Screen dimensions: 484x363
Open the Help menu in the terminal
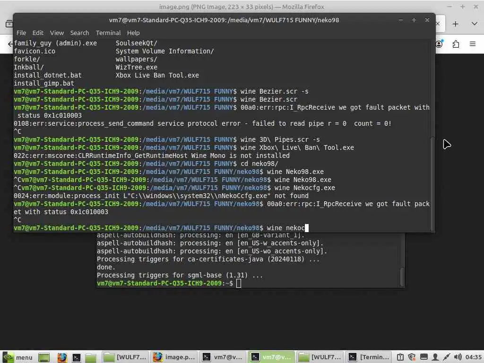[133, 33]
